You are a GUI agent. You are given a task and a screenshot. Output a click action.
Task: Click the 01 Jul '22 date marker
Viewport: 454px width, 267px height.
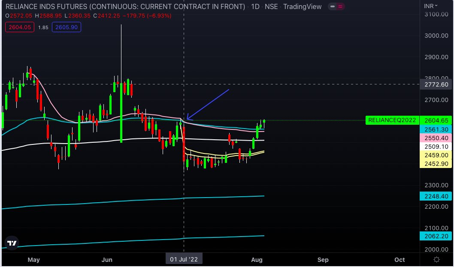click(184, 259)
